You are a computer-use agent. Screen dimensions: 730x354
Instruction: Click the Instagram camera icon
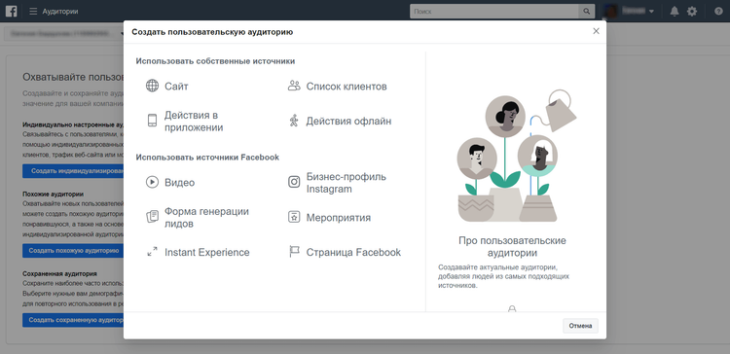pyautogui.click(x=294, y=182)
